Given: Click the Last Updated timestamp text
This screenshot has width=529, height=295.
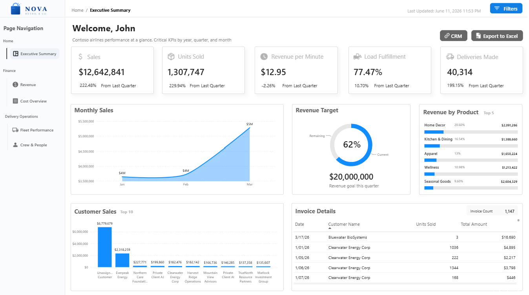Looking at the screenshot, I should (444, 11).
